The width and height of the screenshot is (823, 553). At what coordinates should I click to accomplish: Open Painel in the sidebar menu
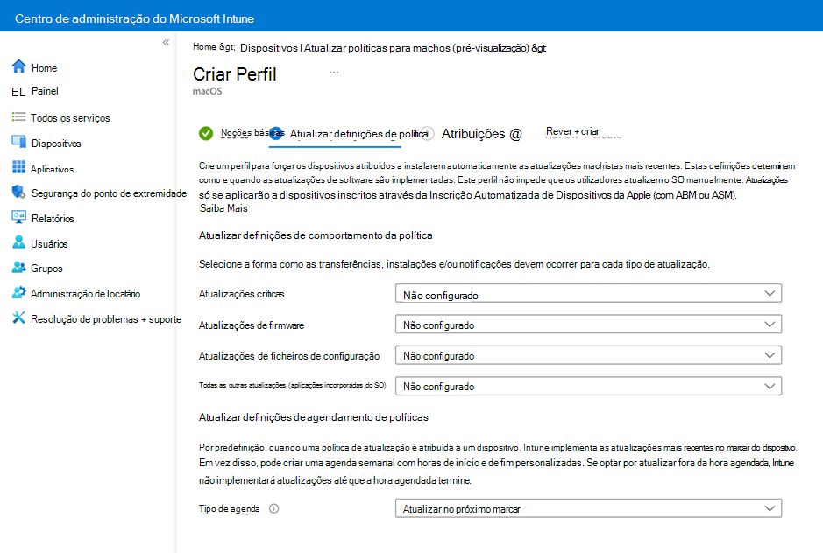45,91
